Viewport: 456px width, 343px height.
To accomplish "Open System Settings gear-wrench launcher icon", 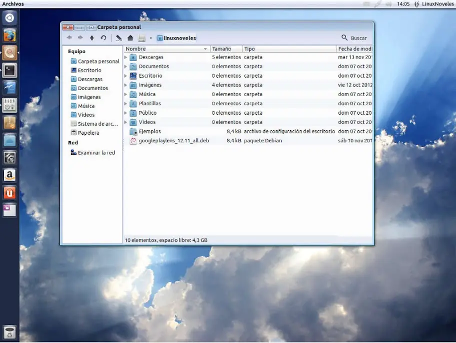I will (x=9, y=158).
